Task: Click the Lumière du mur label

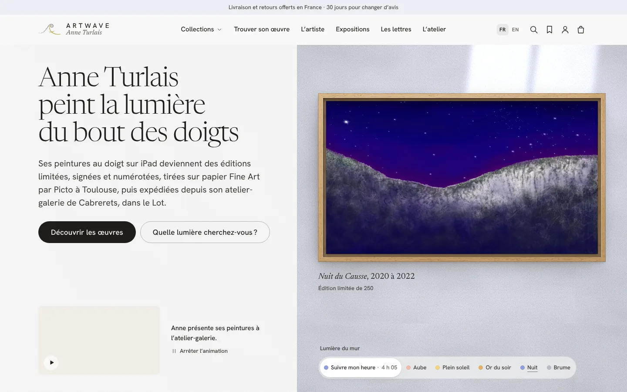Action: [340, 348]
